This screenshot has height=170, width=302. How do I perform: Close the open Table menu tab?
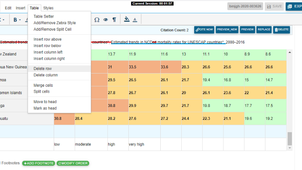coord(34,8)
